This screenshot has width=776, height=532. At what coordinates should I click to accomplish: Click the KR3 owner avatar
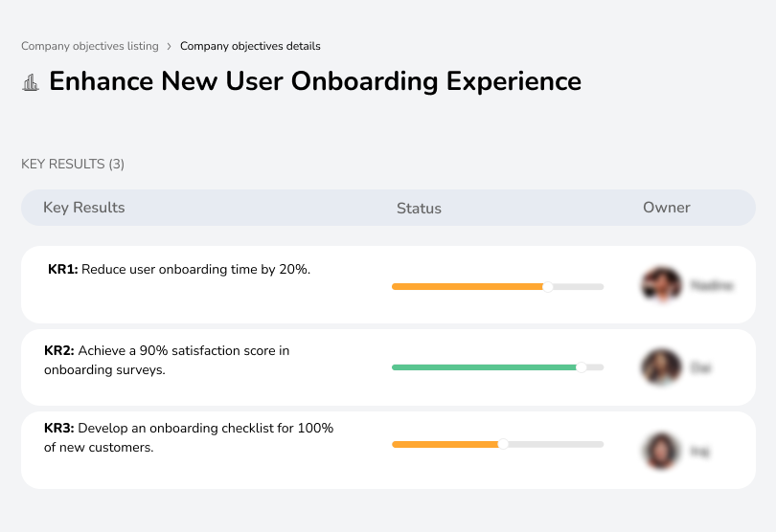661,451
